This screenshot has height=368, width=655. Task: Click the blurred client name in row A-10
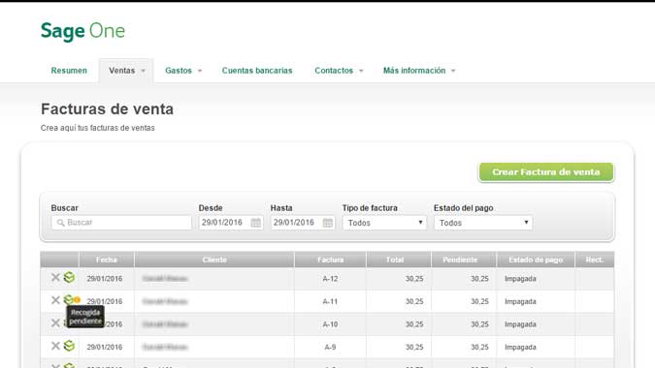[165, 324]
